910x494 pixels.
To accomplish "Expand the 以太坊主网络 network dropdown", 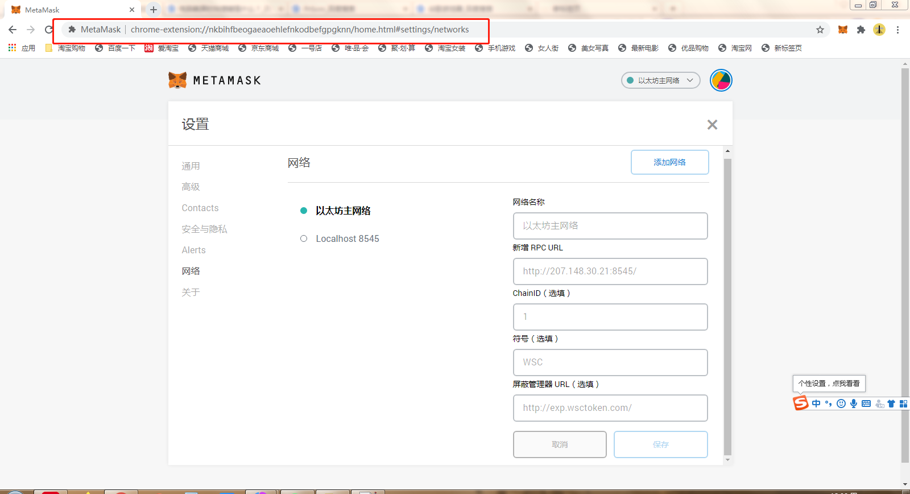I will [x=660, y=80].
